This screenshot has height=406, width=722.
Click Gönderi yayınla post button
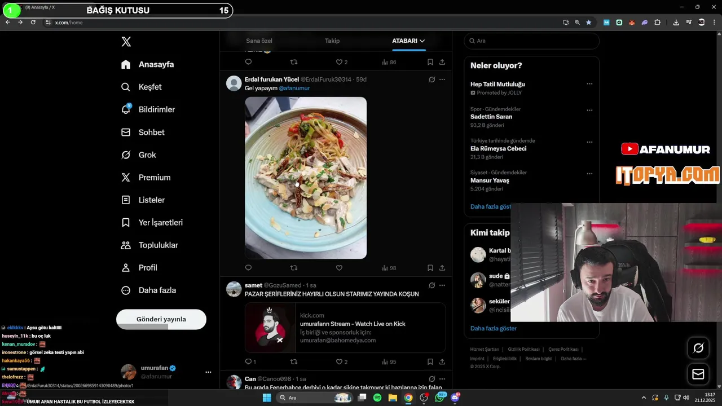(161, 319)
